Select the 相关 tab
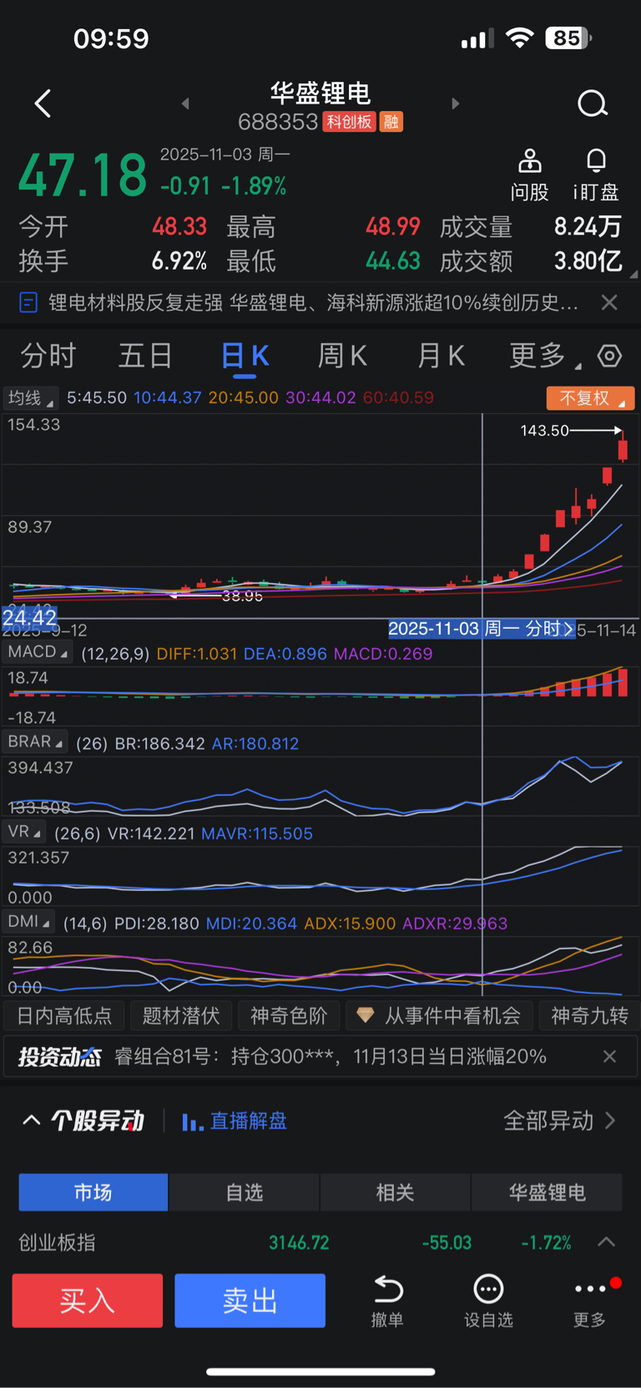Viewport: 641px width, 1388px height. tap(396, 1193)
